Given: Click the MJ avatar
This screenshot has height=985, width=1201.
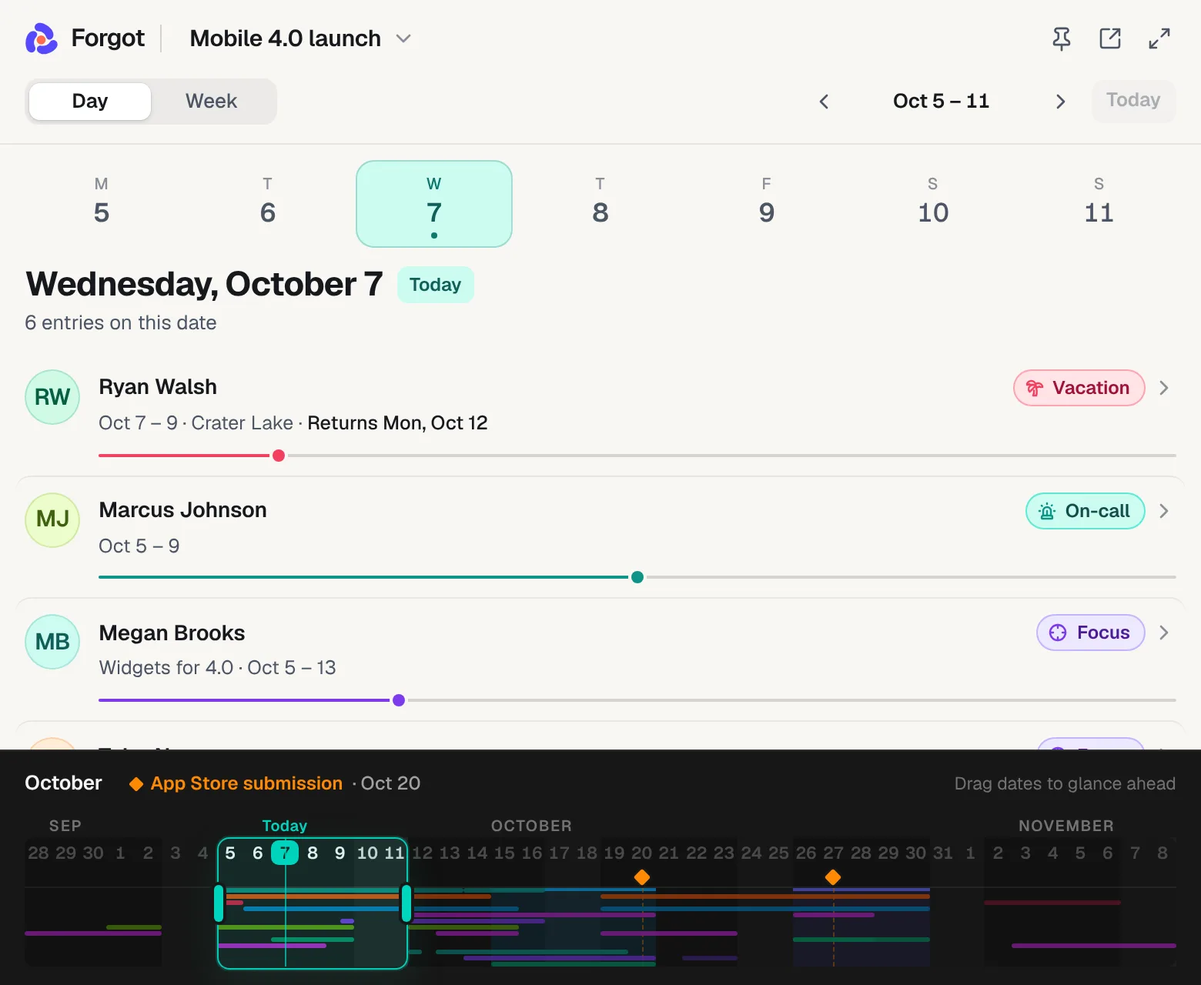Looking at the screenshot, I should pyautogui.click(x=52, y=519).
